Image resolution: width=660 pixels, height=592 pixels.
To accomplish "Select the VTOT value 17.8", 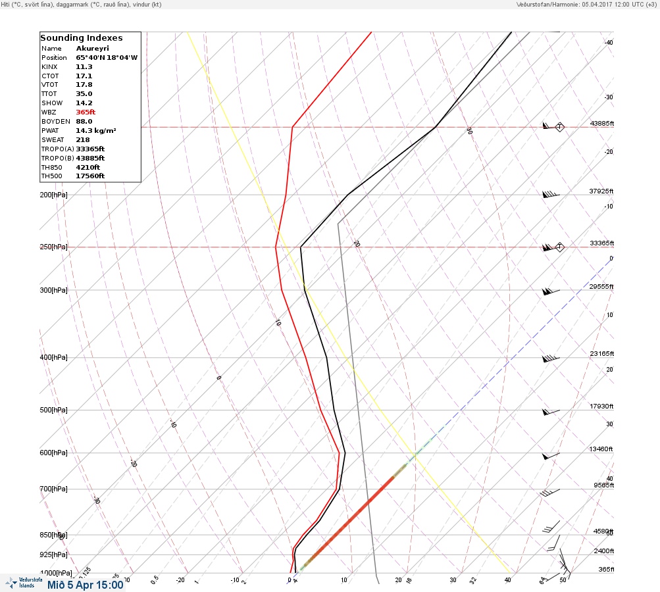I will (84, 85).
